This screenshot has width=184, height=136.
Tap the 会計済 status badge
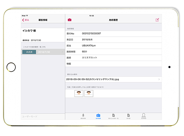coord(29,52)
